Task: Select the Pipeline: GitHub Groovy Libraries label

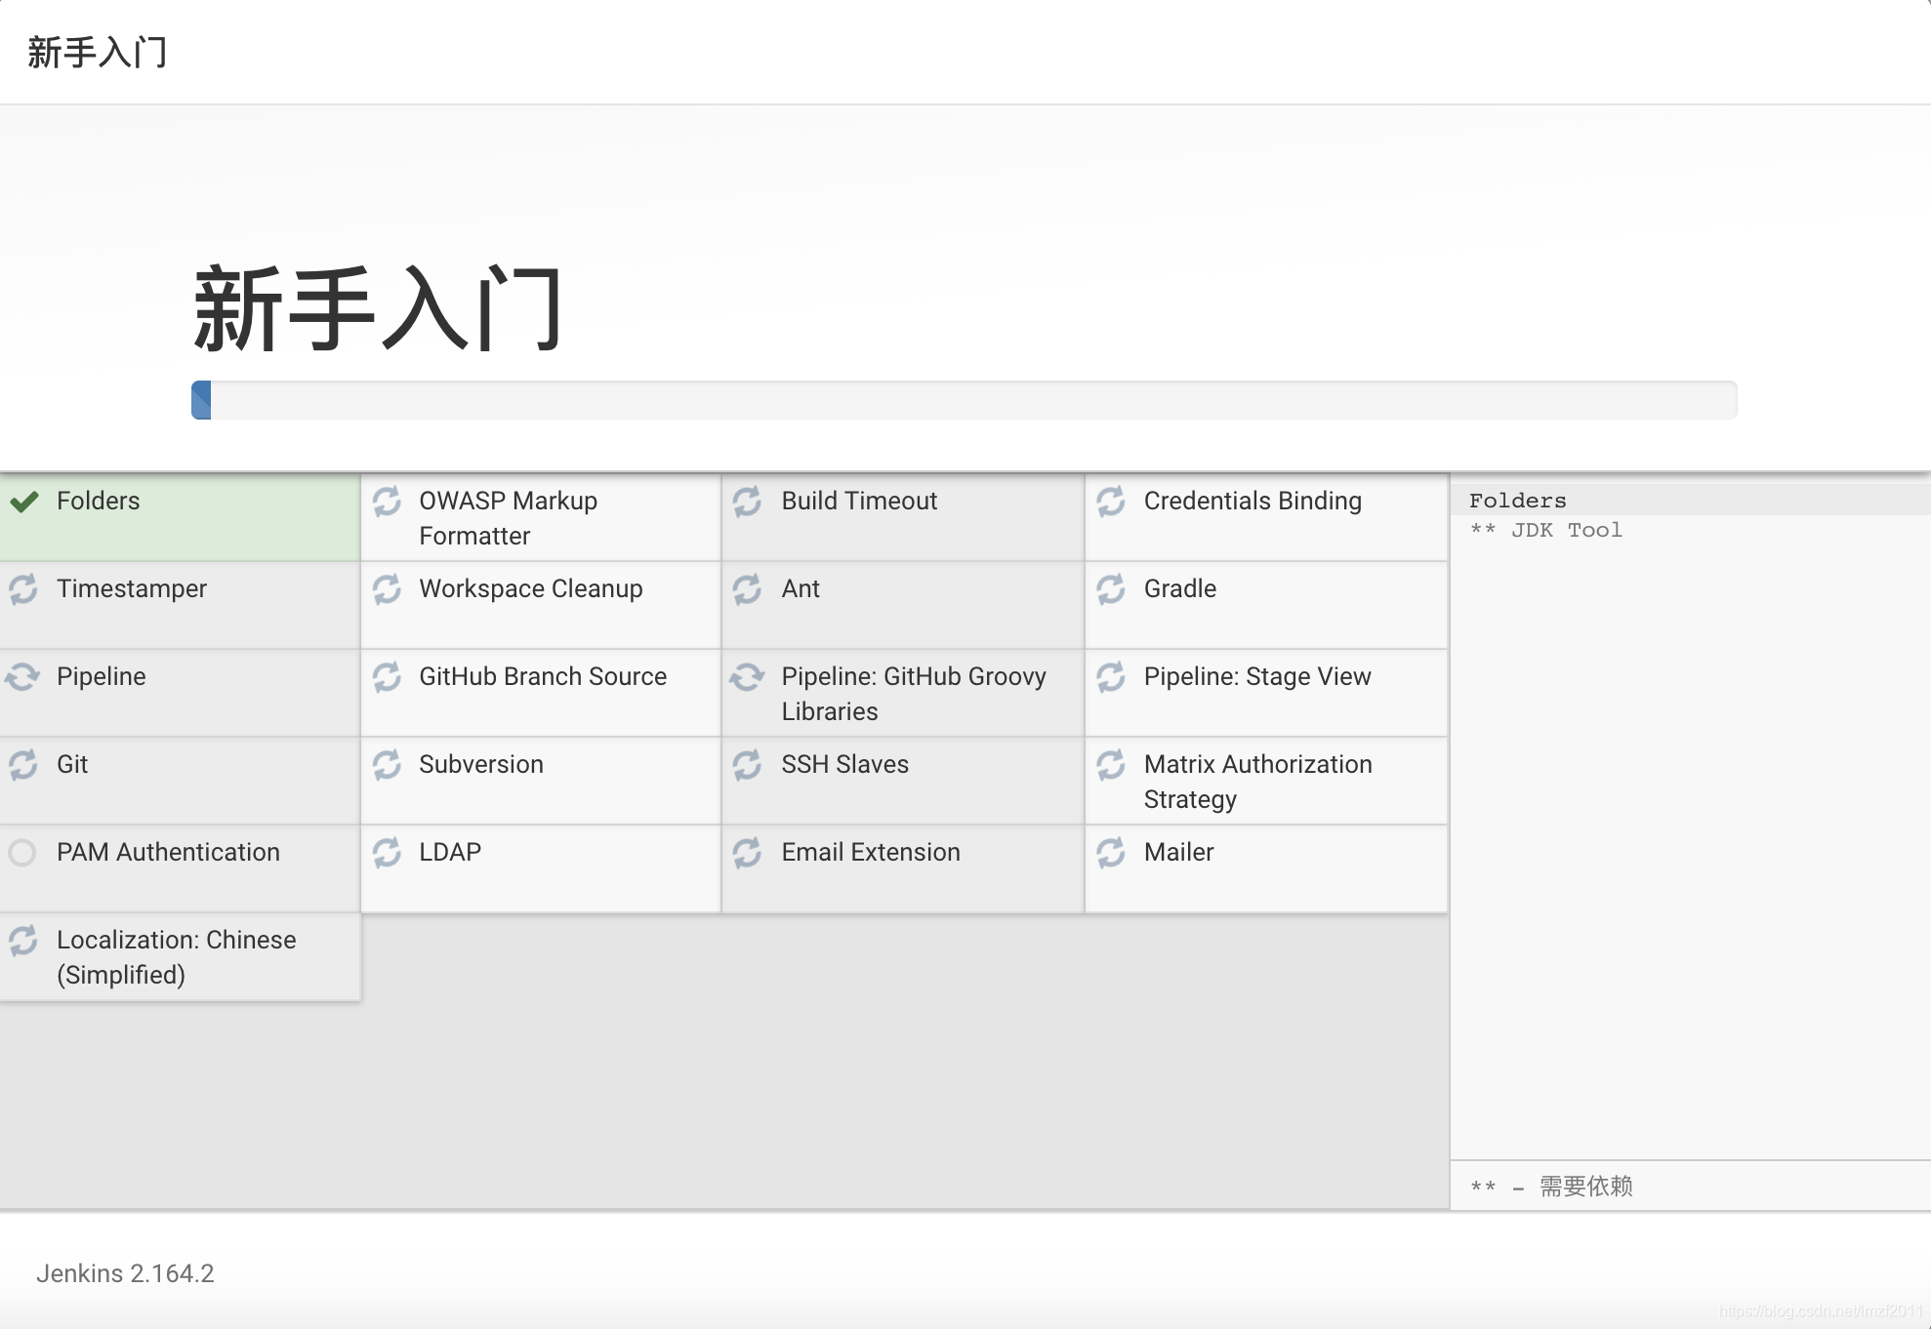Action: point(914,694)
